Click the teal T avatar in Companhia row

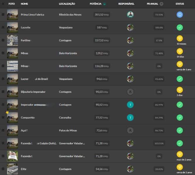pyautogui.click(x=130, y=117)
